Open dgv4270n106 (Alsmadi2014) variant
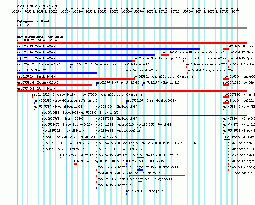Screen dimensions: 255x205 (158, 167)
